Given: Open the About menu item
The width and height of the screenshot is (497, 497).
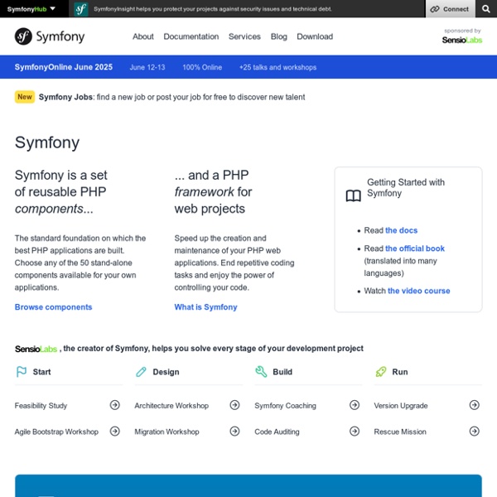Looking at the screenshot, I should point(143,36).
